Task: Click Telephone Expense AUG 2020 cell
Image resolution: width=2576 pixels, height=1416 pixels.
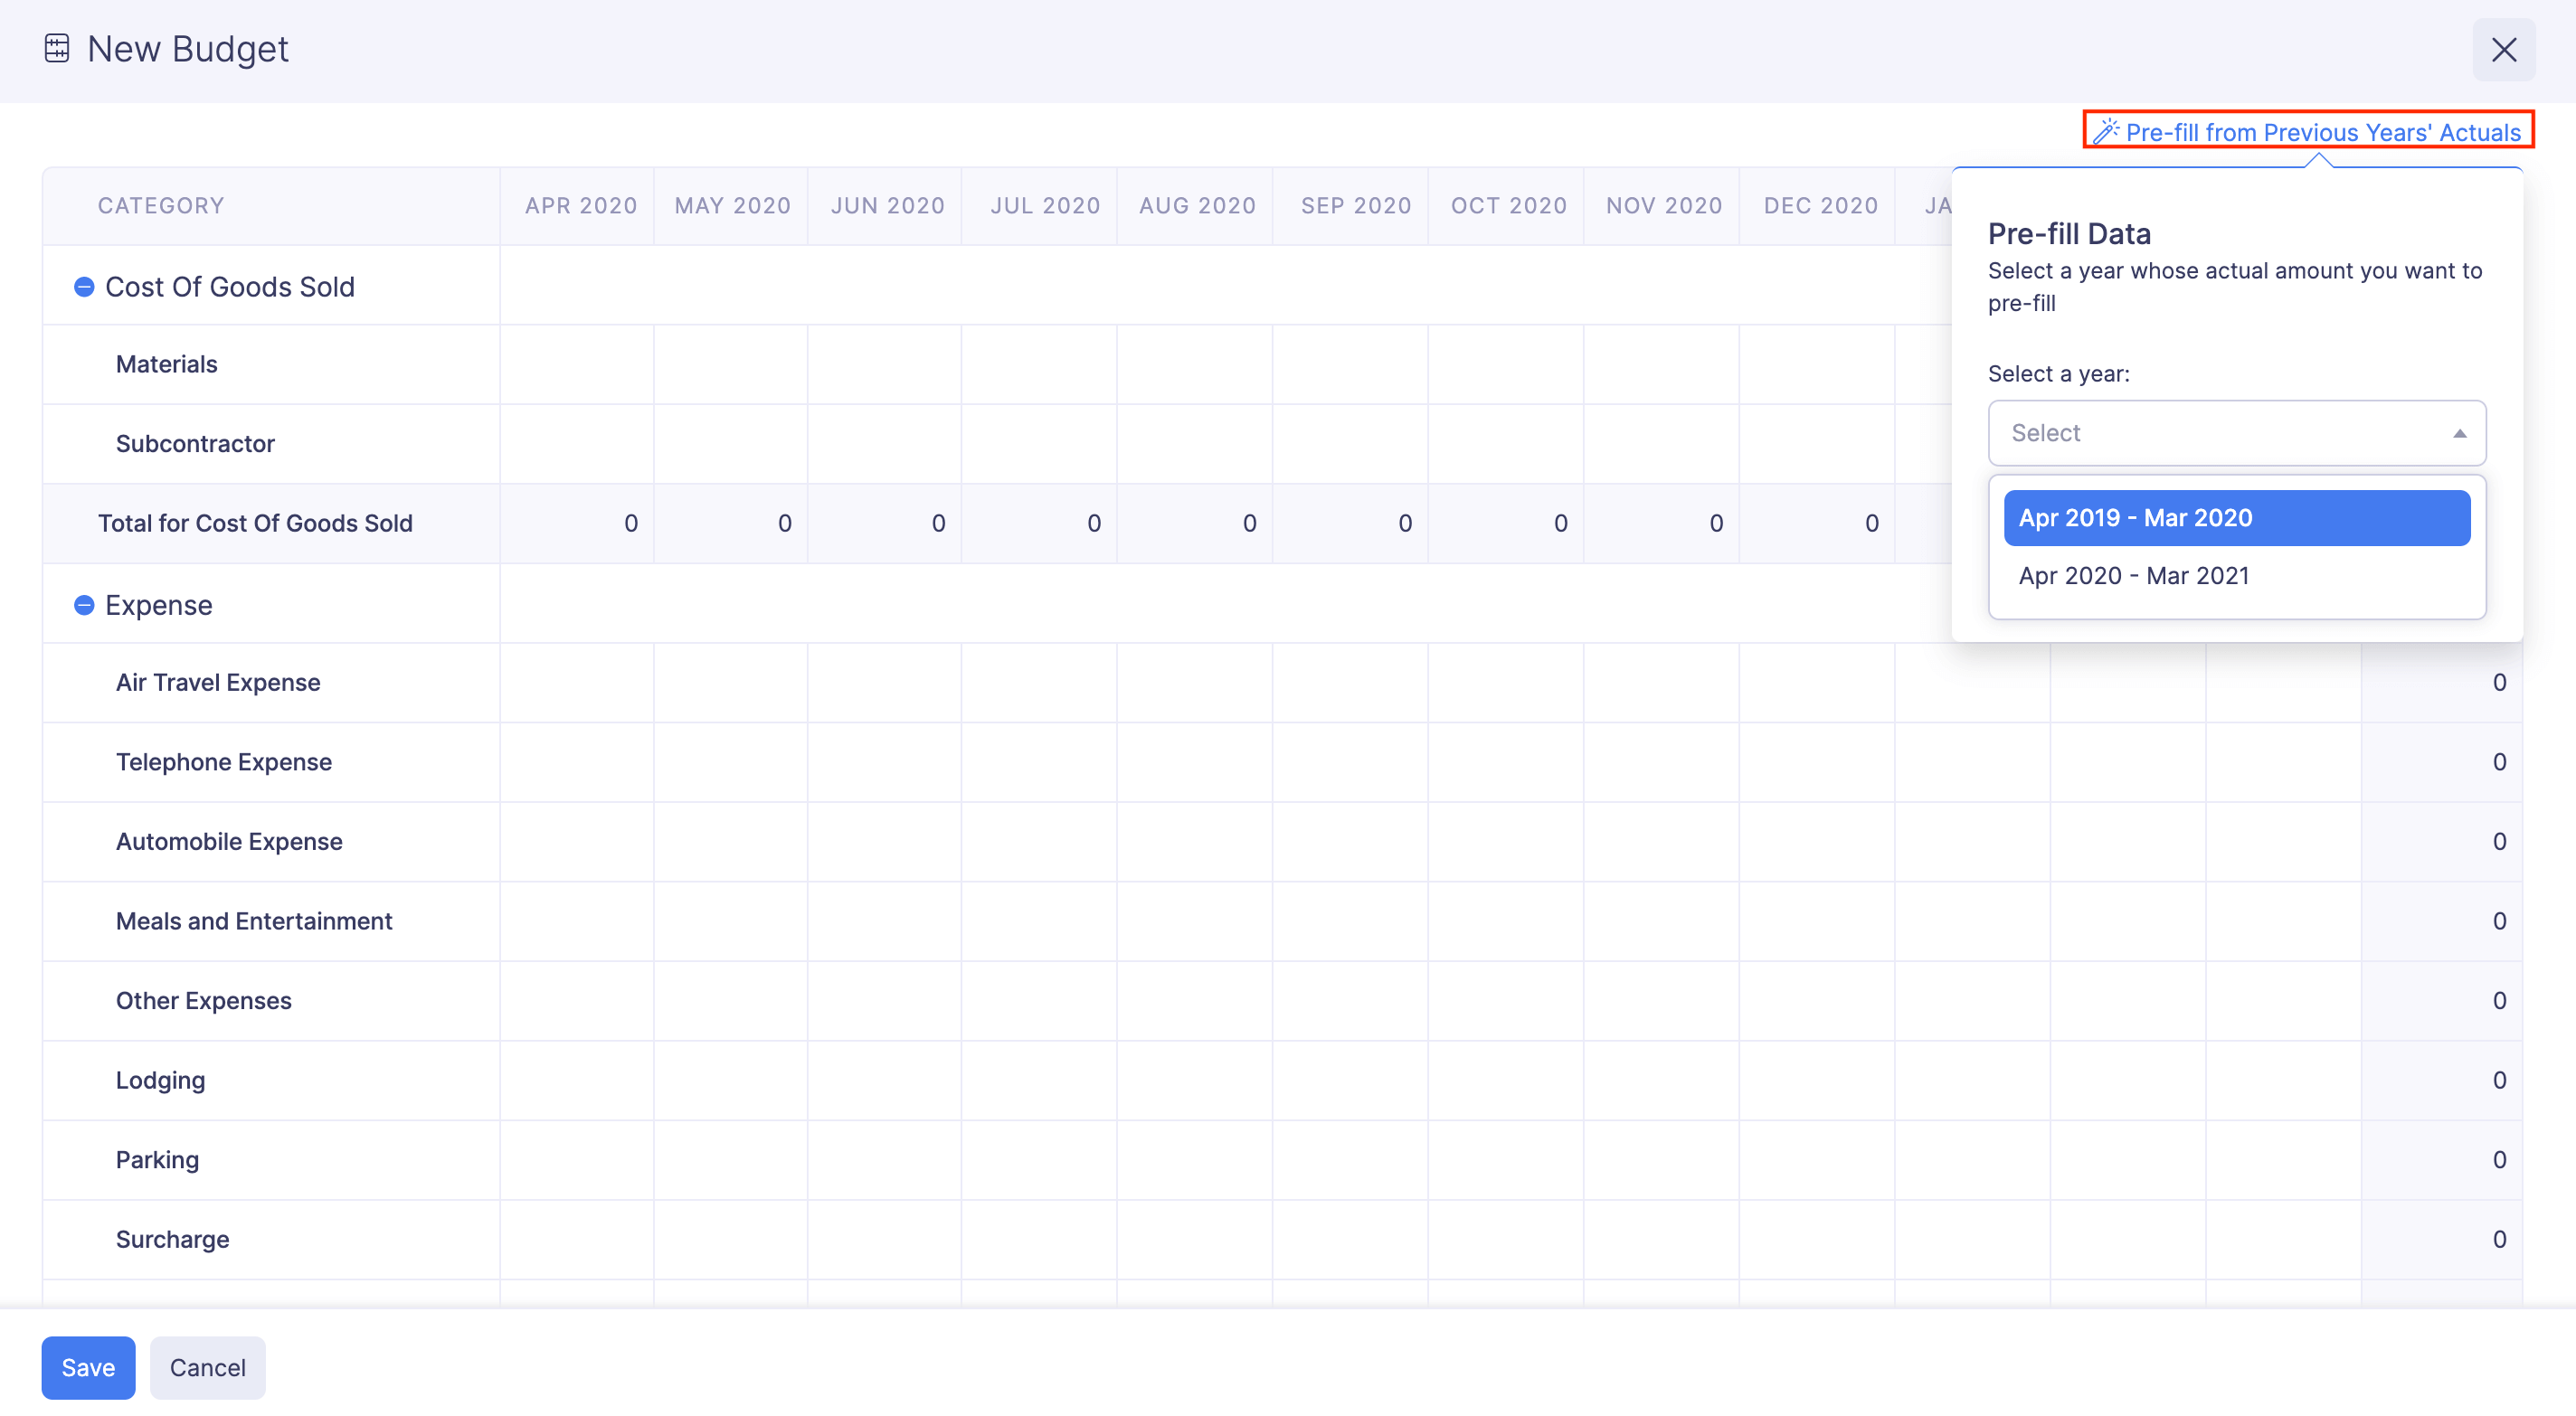Action: click(x=1195, y=762)
